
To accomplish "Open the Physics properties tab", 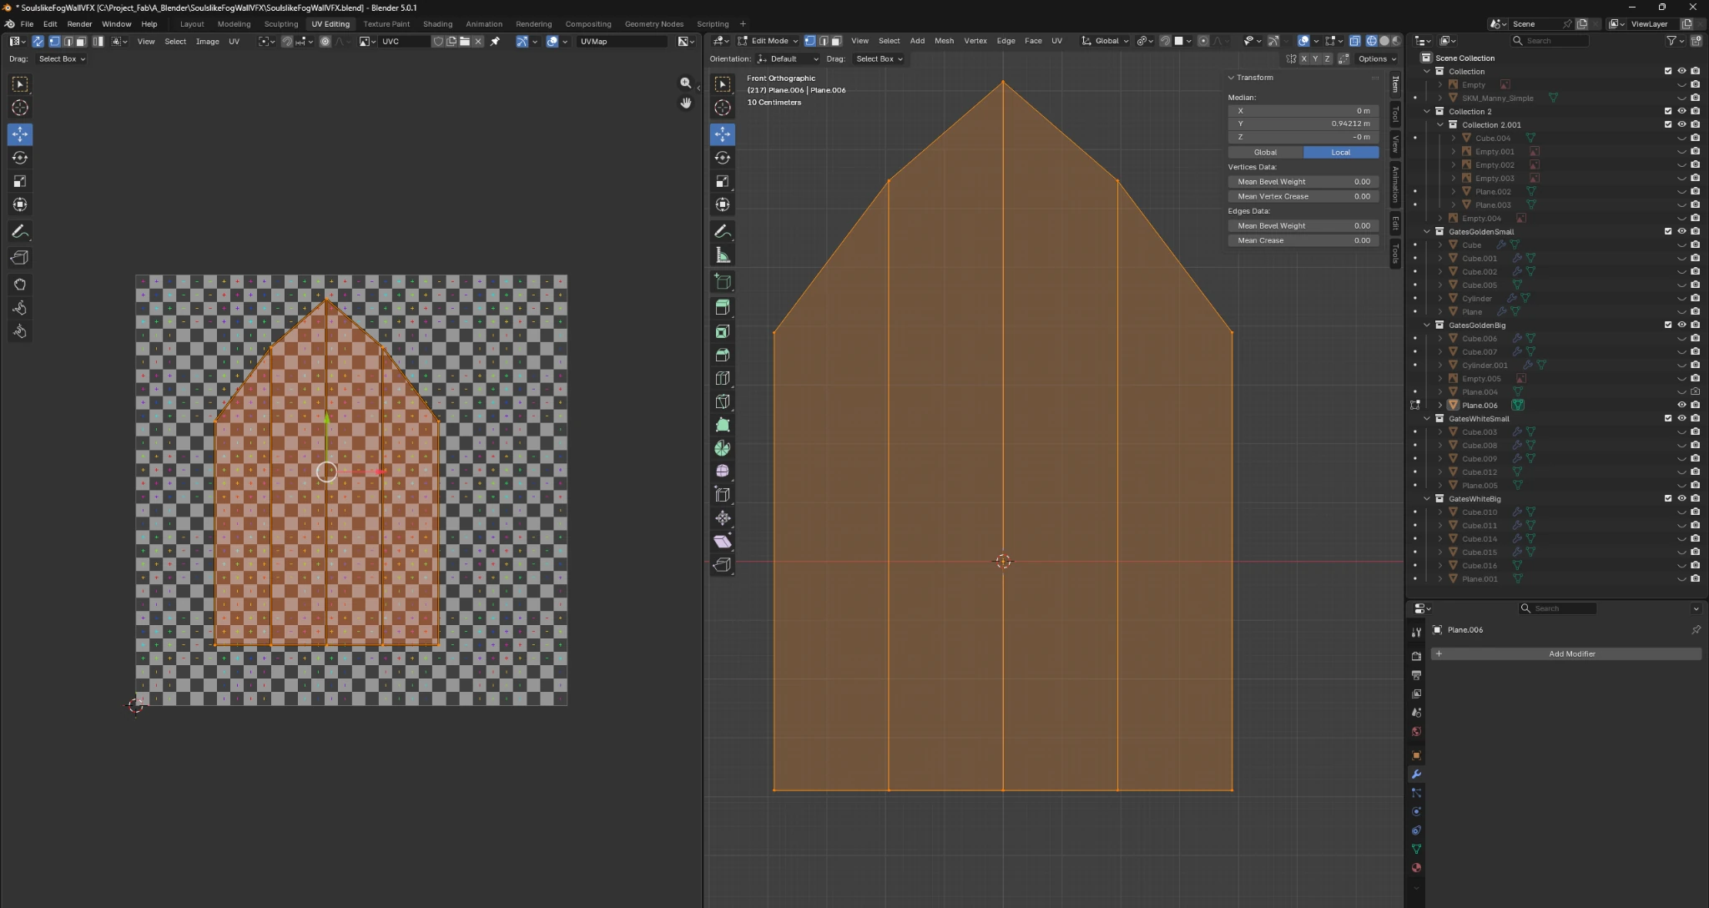I will tap(1416, 811).
